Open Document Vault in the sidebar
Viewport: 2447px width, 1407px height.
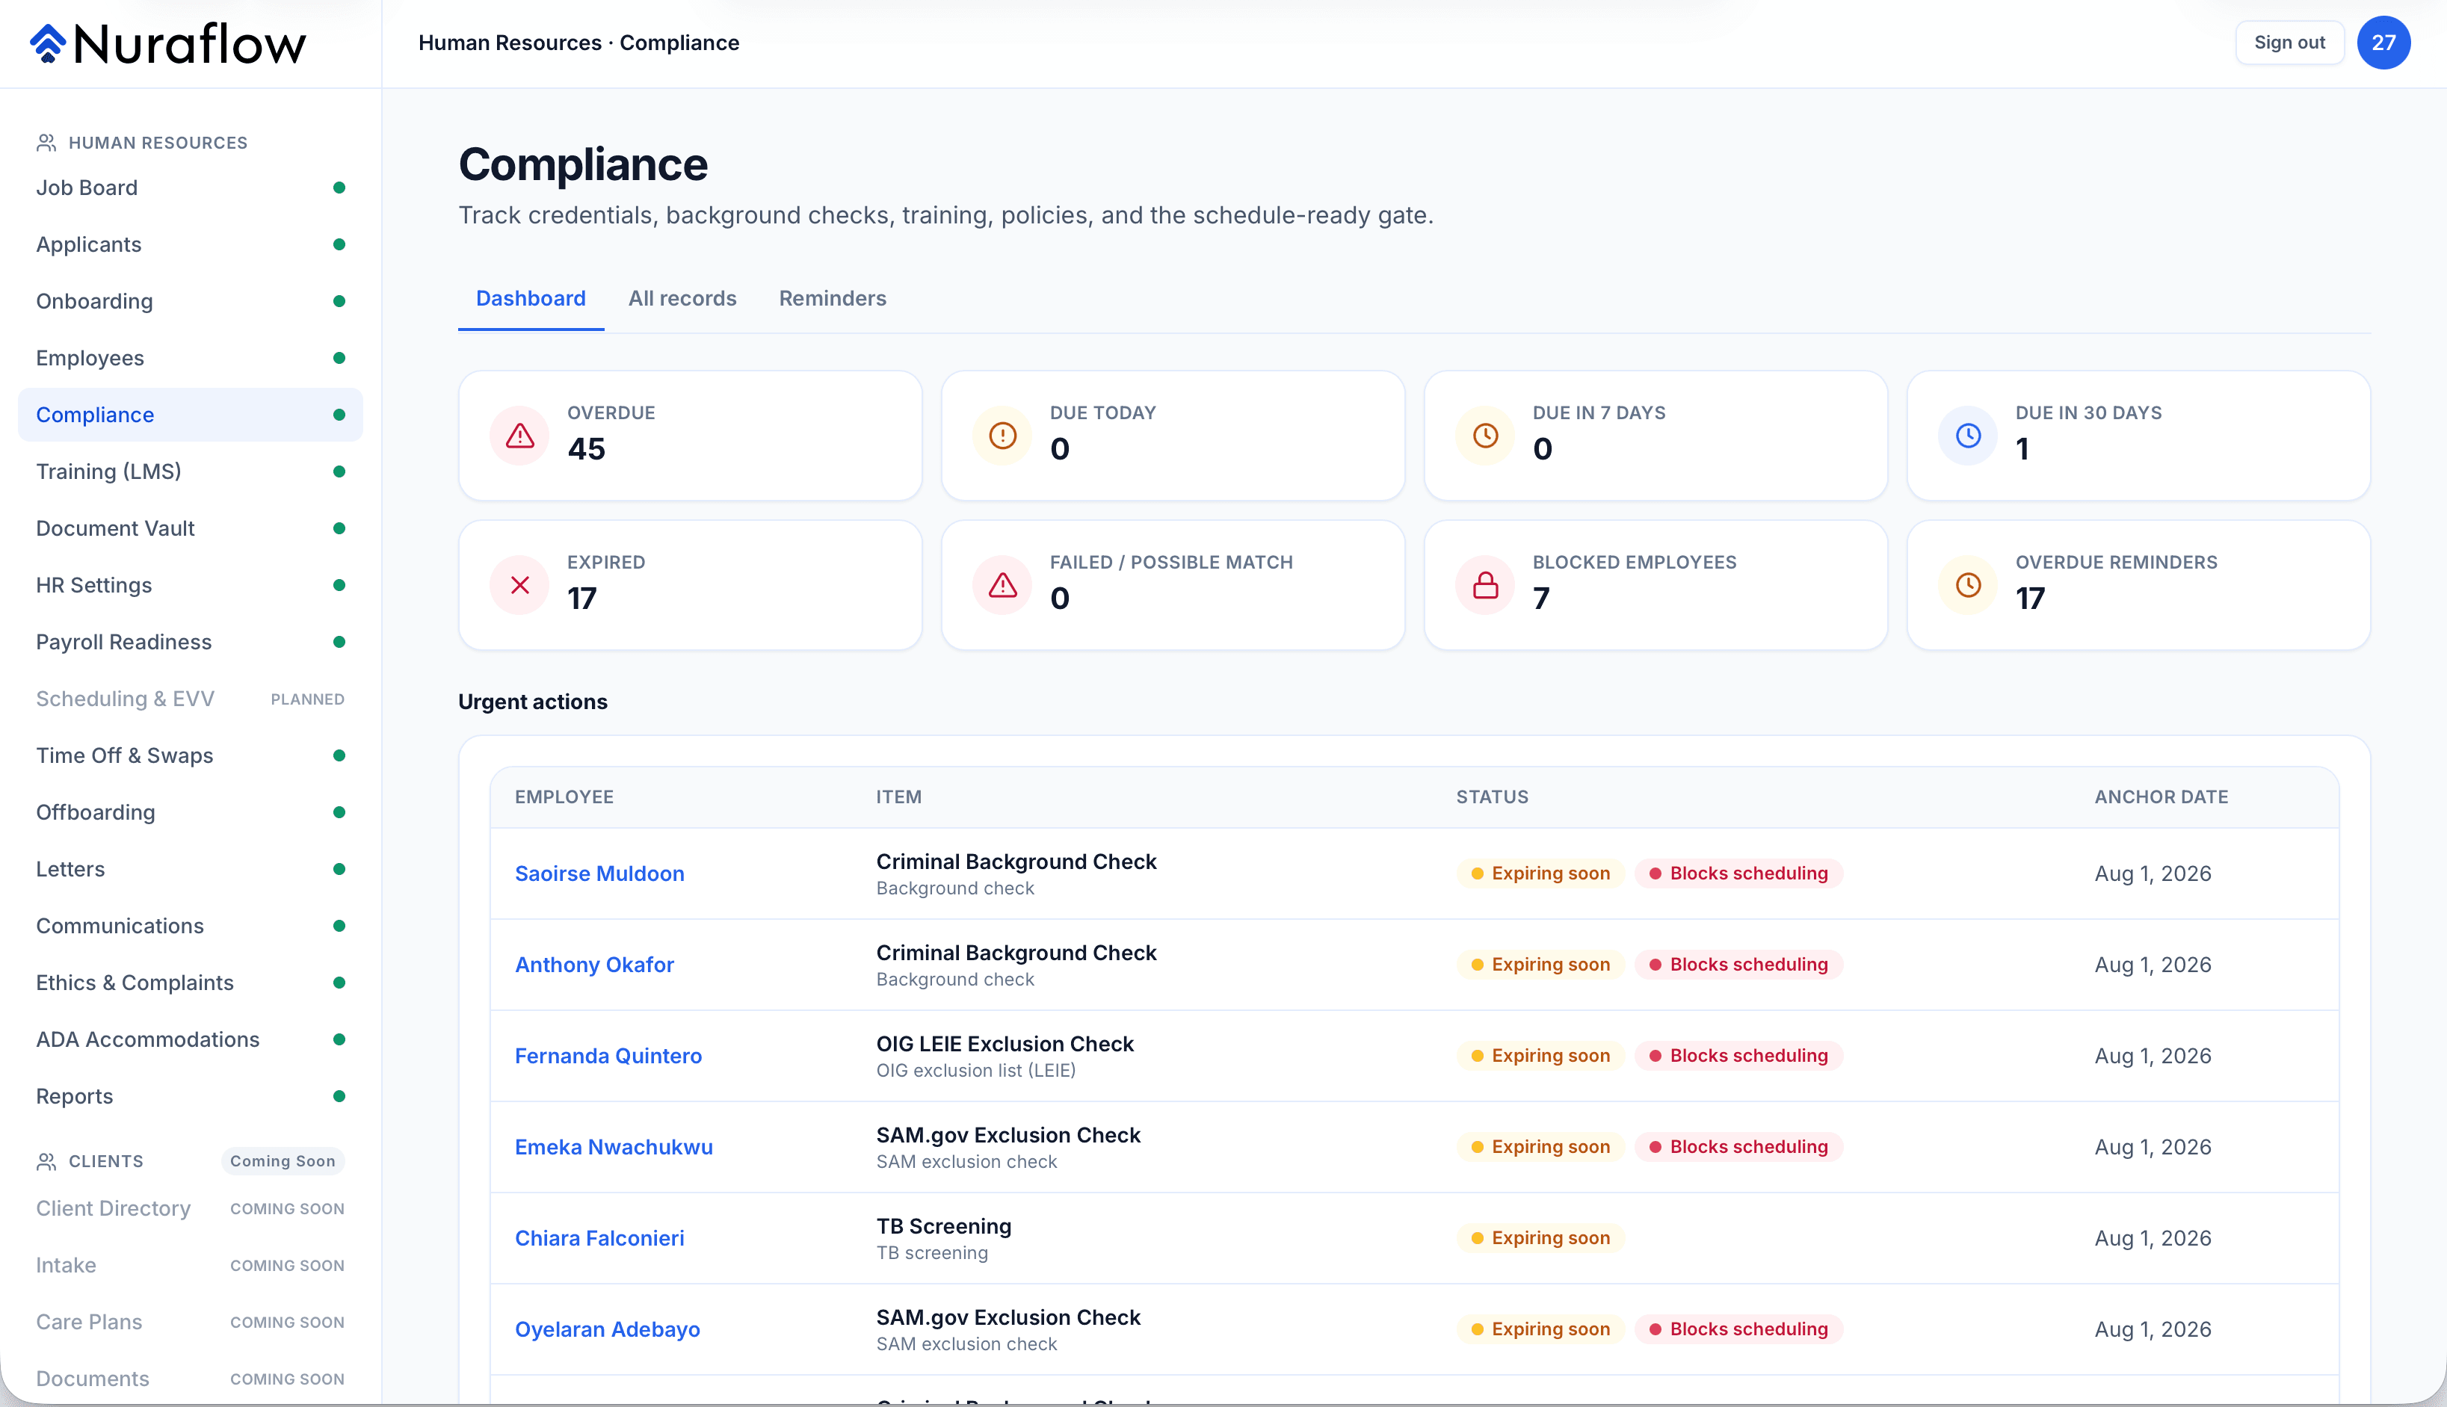tap(191, 528)
